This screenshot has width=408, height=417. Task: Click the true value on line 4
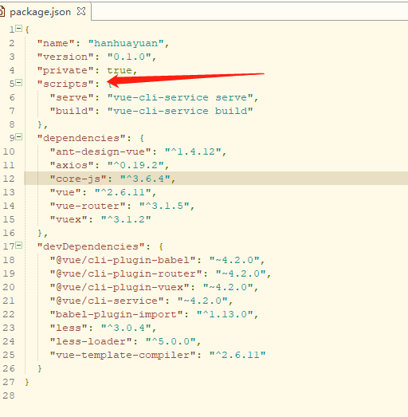point(120,70)
